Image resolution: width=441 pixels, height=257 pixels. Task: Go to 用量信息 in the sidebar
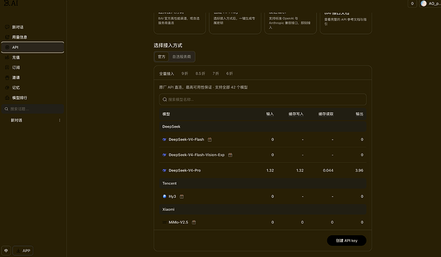coord(33,37)
